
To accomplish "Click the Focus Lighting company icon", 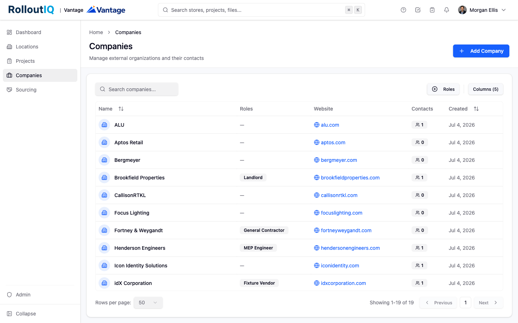I will point(104,213).
